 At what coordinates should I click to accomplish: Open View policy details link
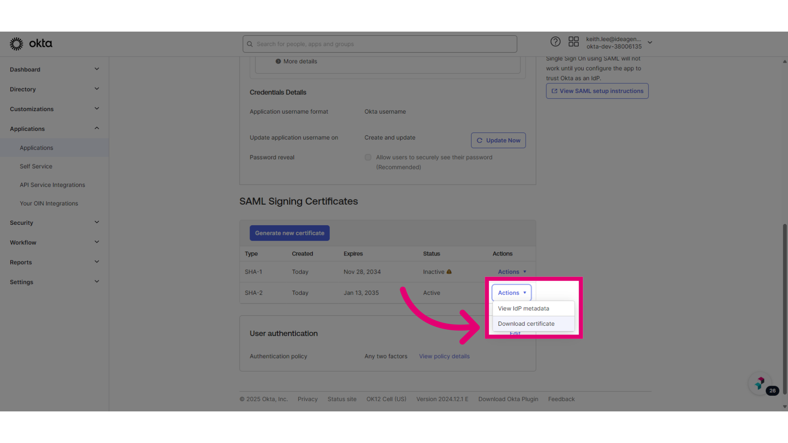pos(444,356)
